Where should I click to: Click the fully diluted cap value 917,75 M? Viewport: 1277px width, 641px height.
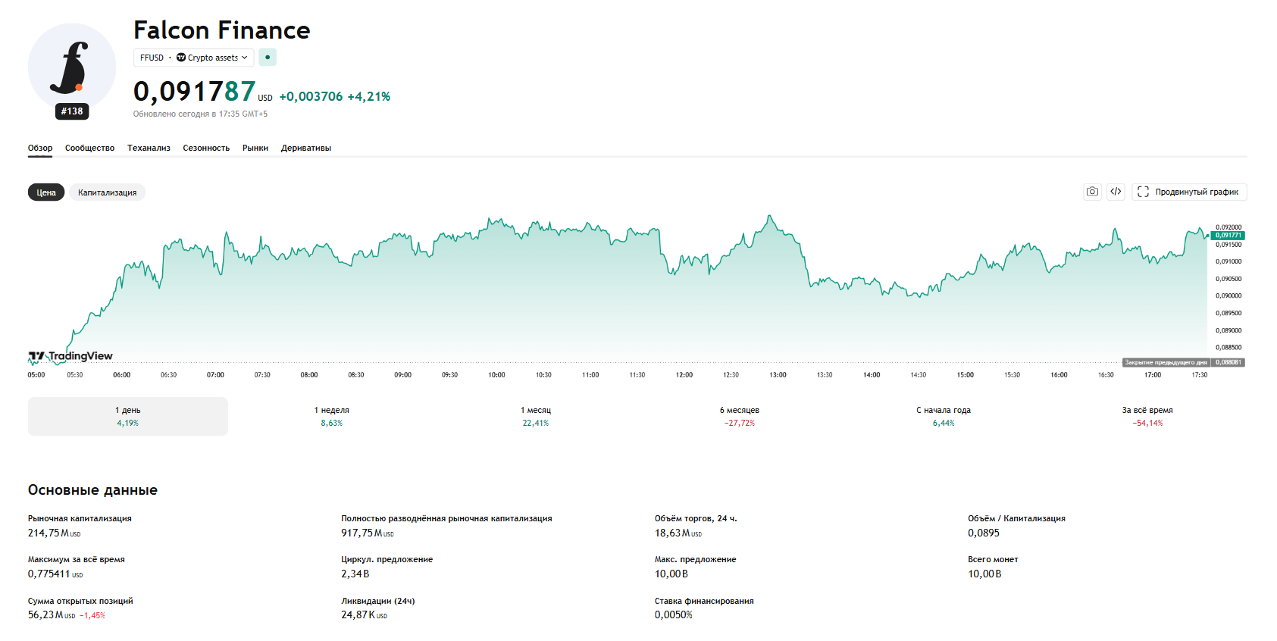pyautogui.click(x=368, y=533)
